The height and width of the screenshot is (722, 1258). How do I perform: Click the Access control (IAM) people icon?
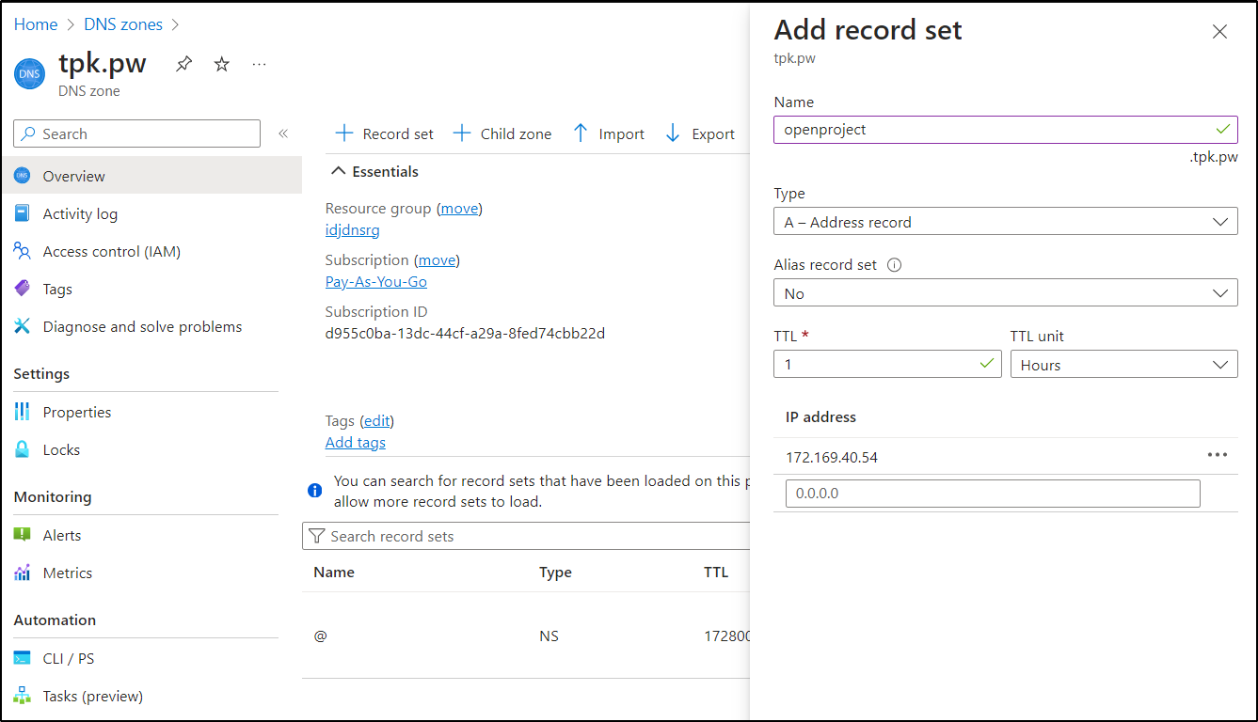[23, 251]
